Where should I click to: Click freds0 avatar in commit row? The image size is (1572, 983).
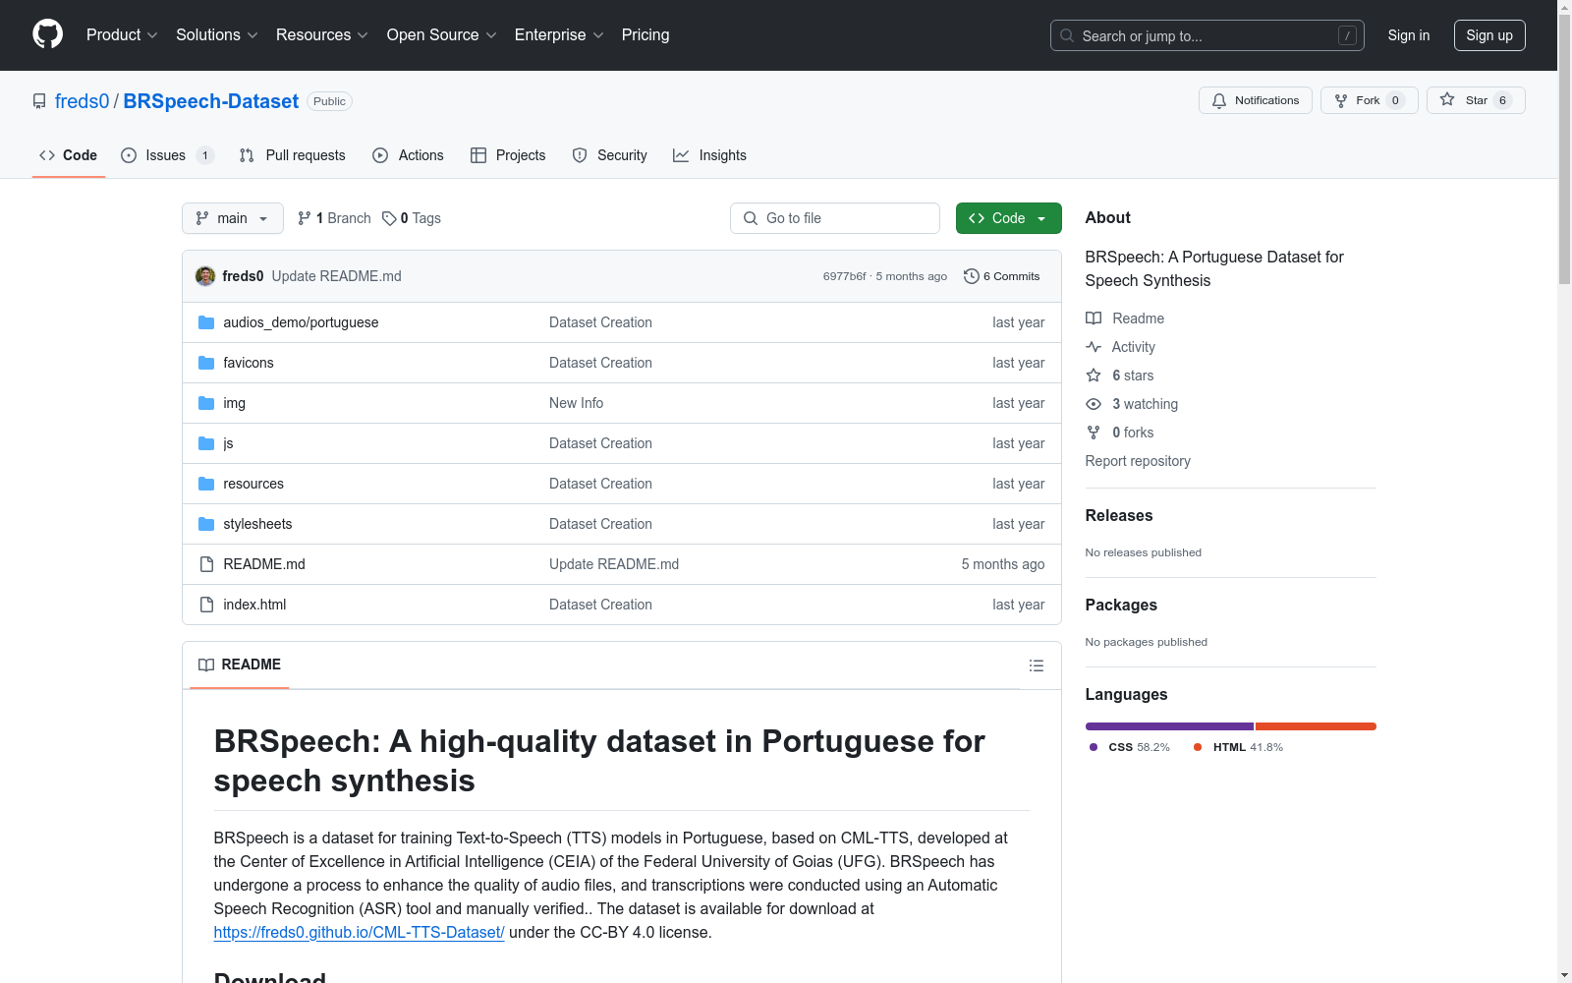click(205, 276)
